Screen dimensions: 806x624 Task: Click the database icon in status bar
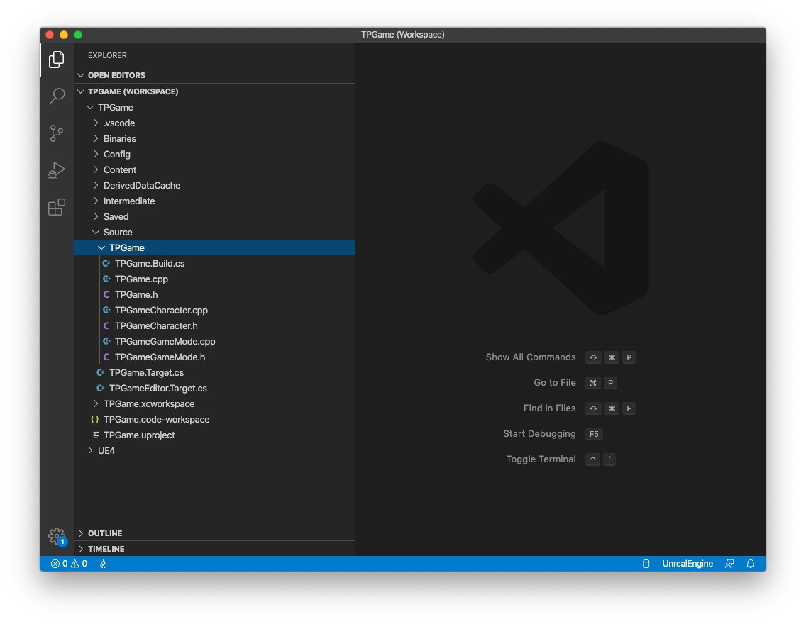coord(646,564)
